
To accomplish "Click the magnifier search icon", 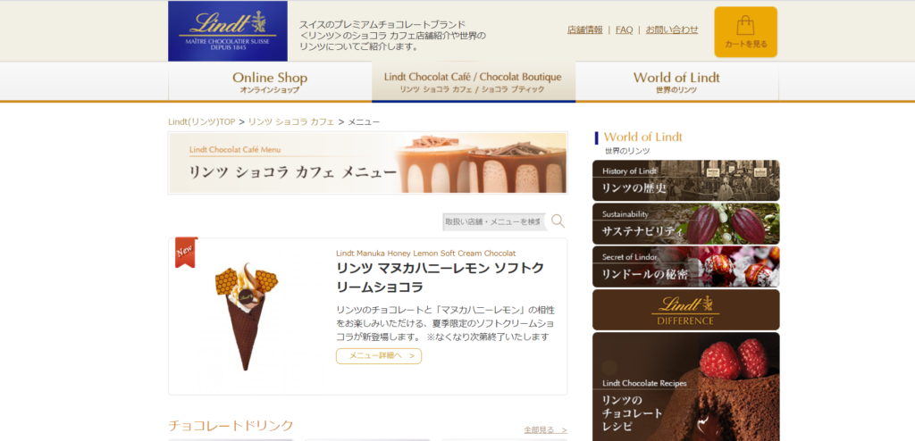I will (558, 221).
